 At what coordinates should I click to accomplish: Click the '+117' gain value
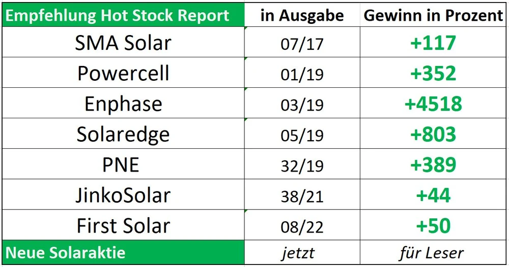tap(433, 43)
